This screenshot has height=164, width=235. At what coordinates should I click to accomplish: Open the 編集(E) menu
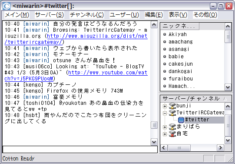(x=154, y=15)
